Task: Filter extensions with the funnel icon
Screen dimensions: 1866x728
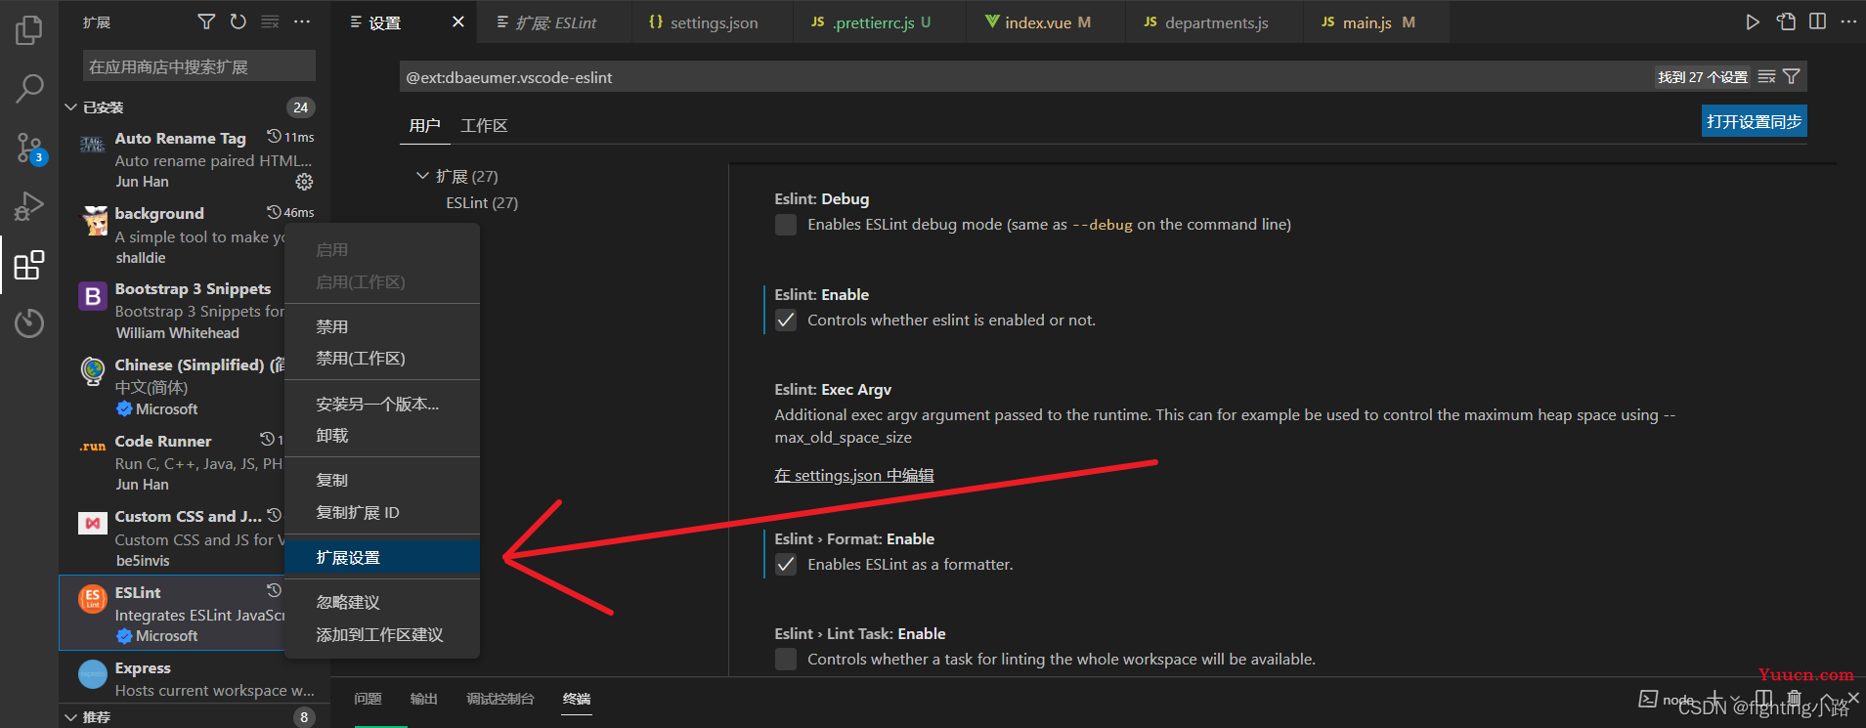Action: 206,21
